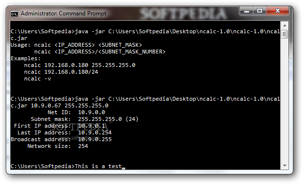303x184 pixels.
Task: Click Broadcast address value 10.9.0.255
Action: pyautogui.click(x=95, y=139)
